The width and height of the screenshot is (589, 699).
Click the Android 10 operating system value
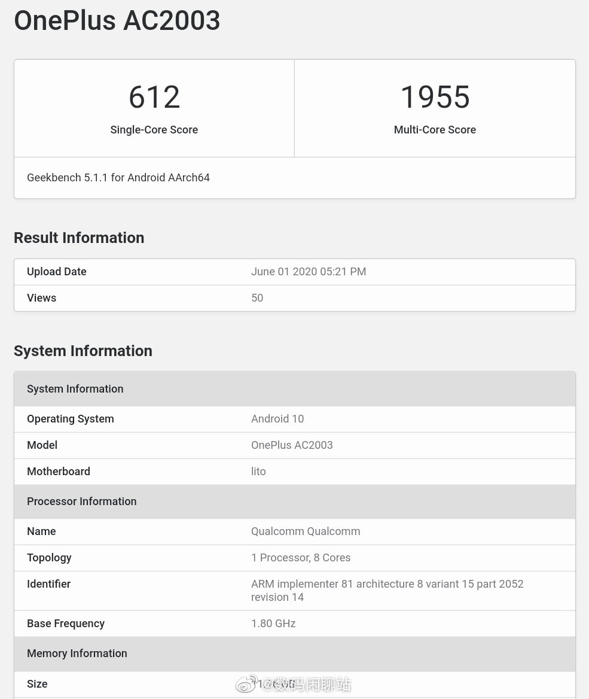pyautogui.click(x=277, y=418)
